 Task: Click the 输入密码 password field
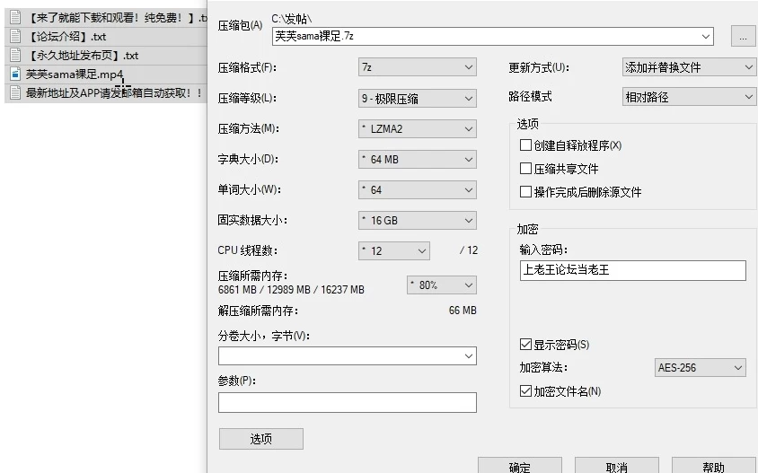coord(633,270)
